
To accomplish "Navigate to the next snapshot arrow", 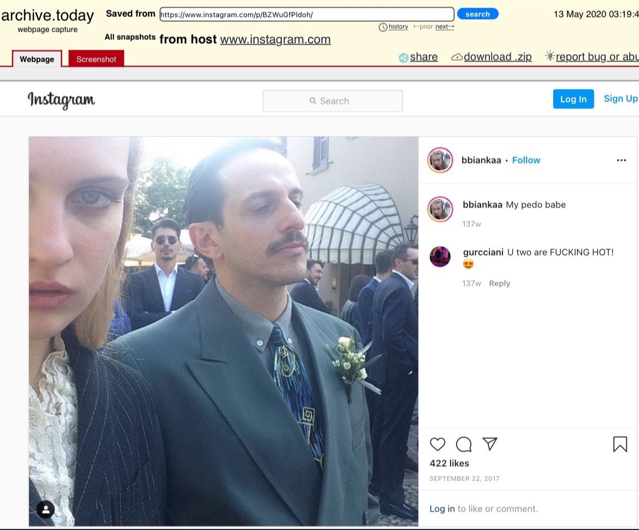I will point(444,26).
